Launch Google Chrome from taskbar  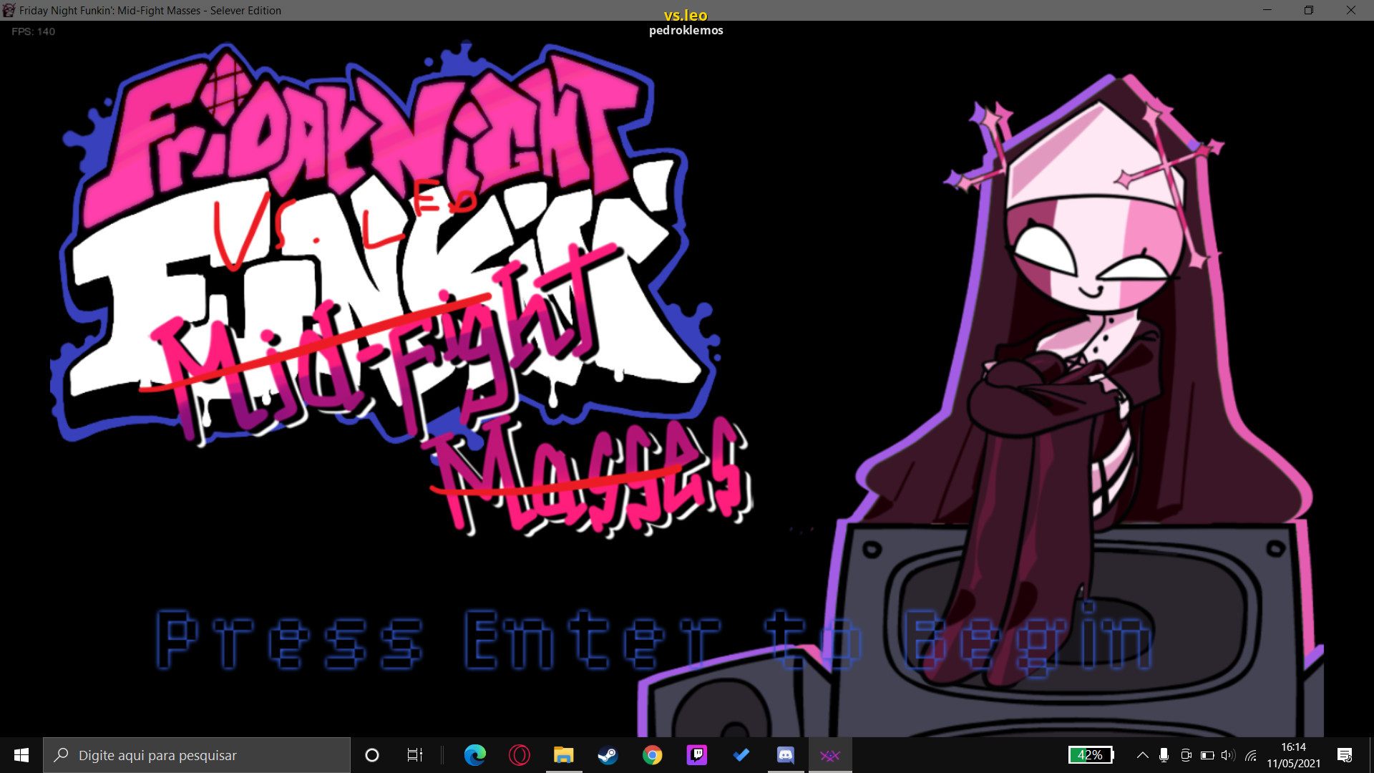(x=652, y=755)
